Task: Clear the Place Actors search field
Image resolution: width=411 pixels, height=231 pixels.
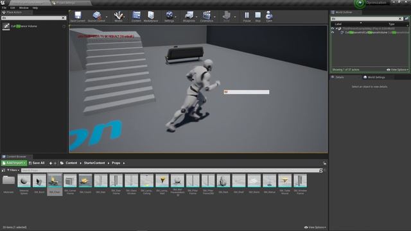Action: (63, 18)
